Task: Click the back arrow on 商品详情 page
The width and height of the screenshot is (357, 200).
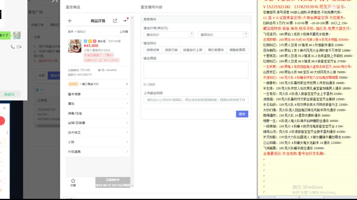Action: coord(70,21)
